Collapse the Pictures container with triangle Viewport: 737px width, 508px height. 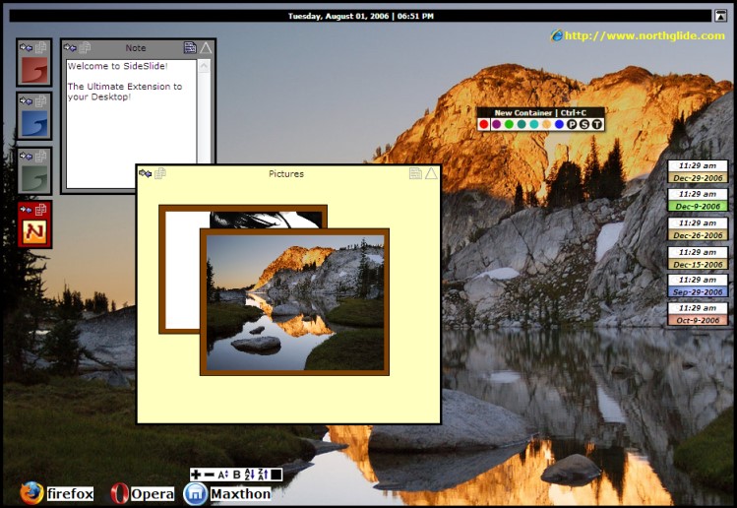[432, 173]
